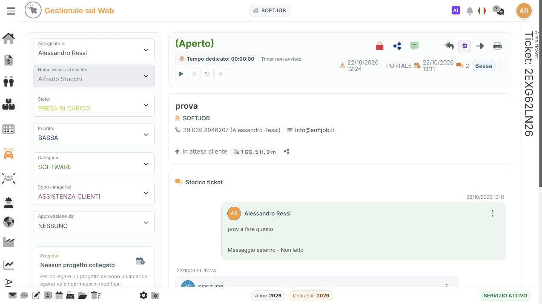The image size is (542, 304).
Task: Click the Italian flag language icon
Action: [x=482, y=11]
